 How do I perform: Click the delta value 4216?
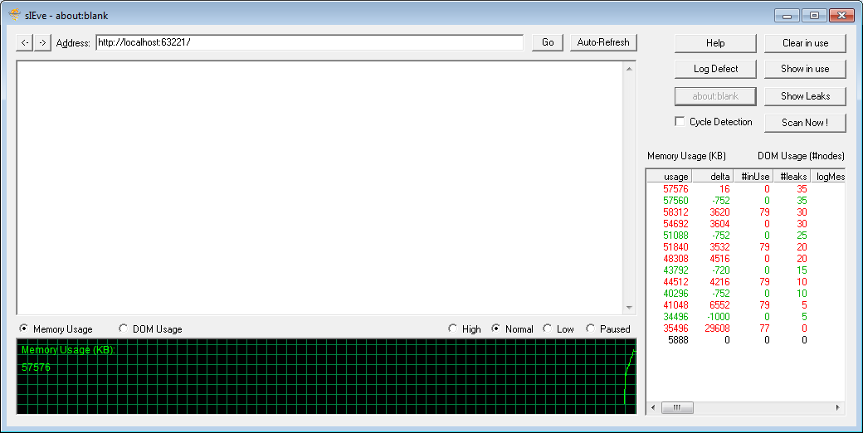tap(720, 281)
